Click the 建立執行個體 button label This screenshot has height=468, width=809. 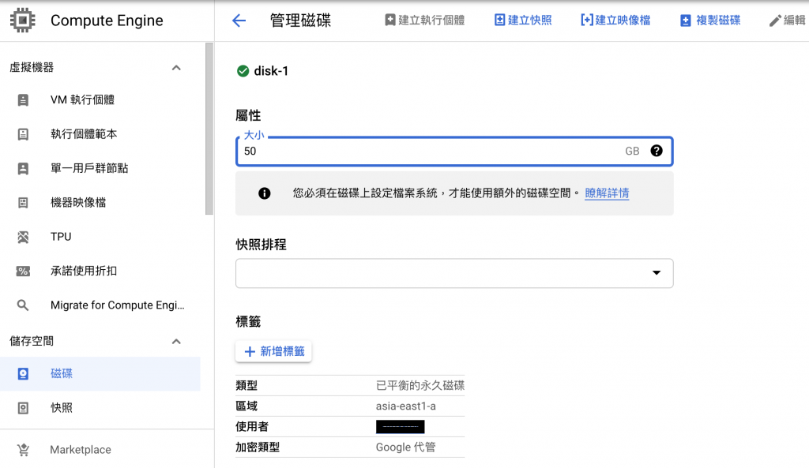pyautogui.click(x=431, y=20)
